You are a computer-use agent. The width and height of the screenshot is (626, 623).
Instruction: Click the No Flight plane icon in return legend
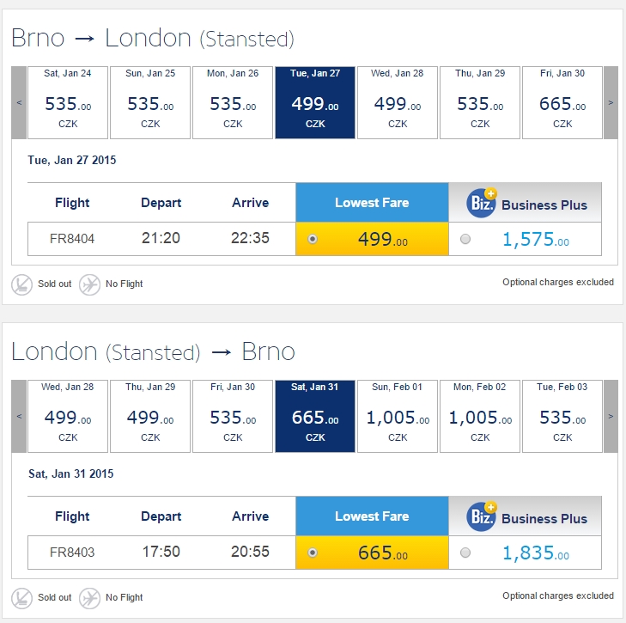[89, 598]
